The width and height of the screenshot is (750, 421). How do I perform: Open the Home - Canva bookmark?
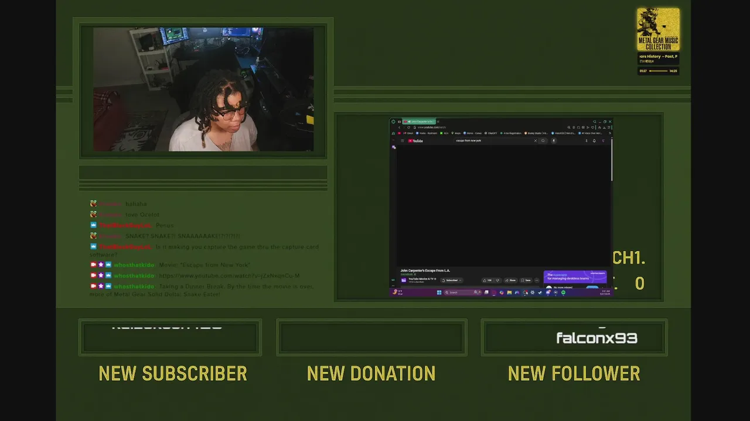click(472, 133)
